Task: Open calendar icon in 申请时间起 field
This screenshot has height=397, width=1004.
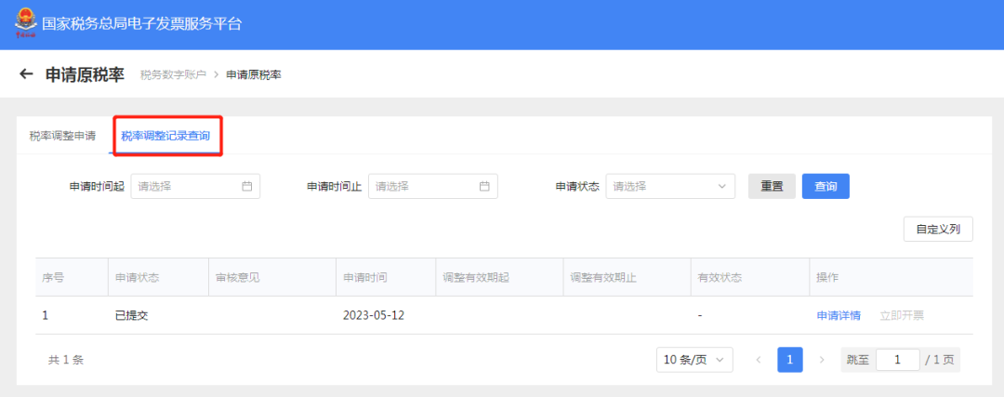Action: pyautogui.click(x=247, y=186)
